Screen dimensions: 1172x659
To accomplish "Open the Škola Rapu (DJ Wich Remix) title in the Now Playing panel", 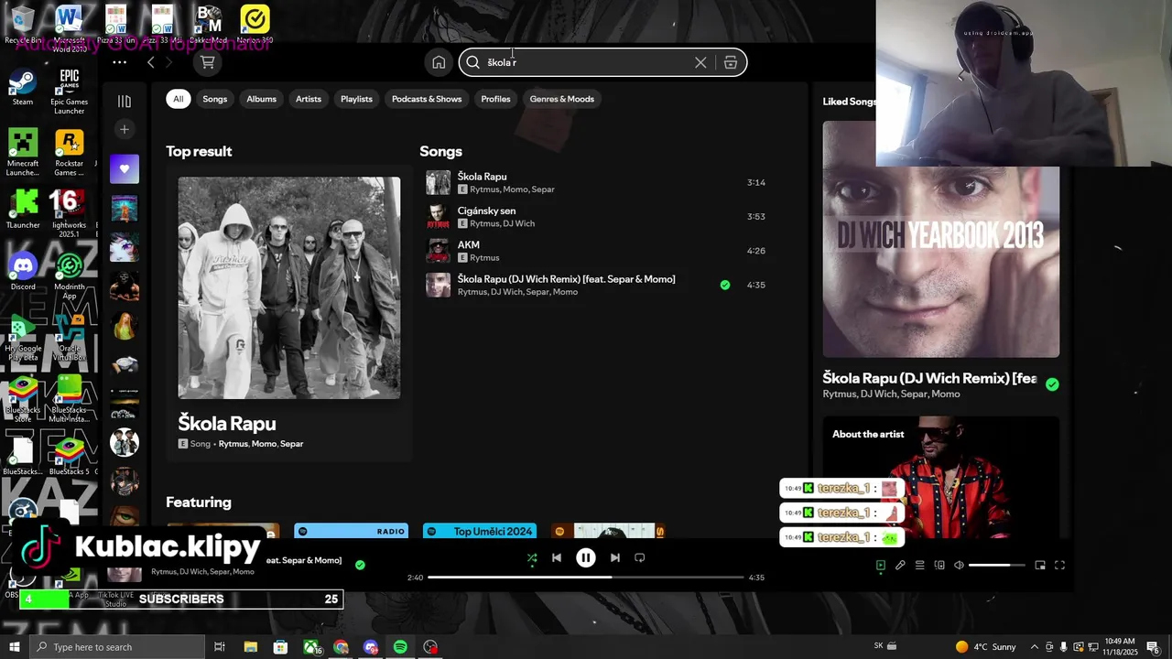I will coord(929,378).
